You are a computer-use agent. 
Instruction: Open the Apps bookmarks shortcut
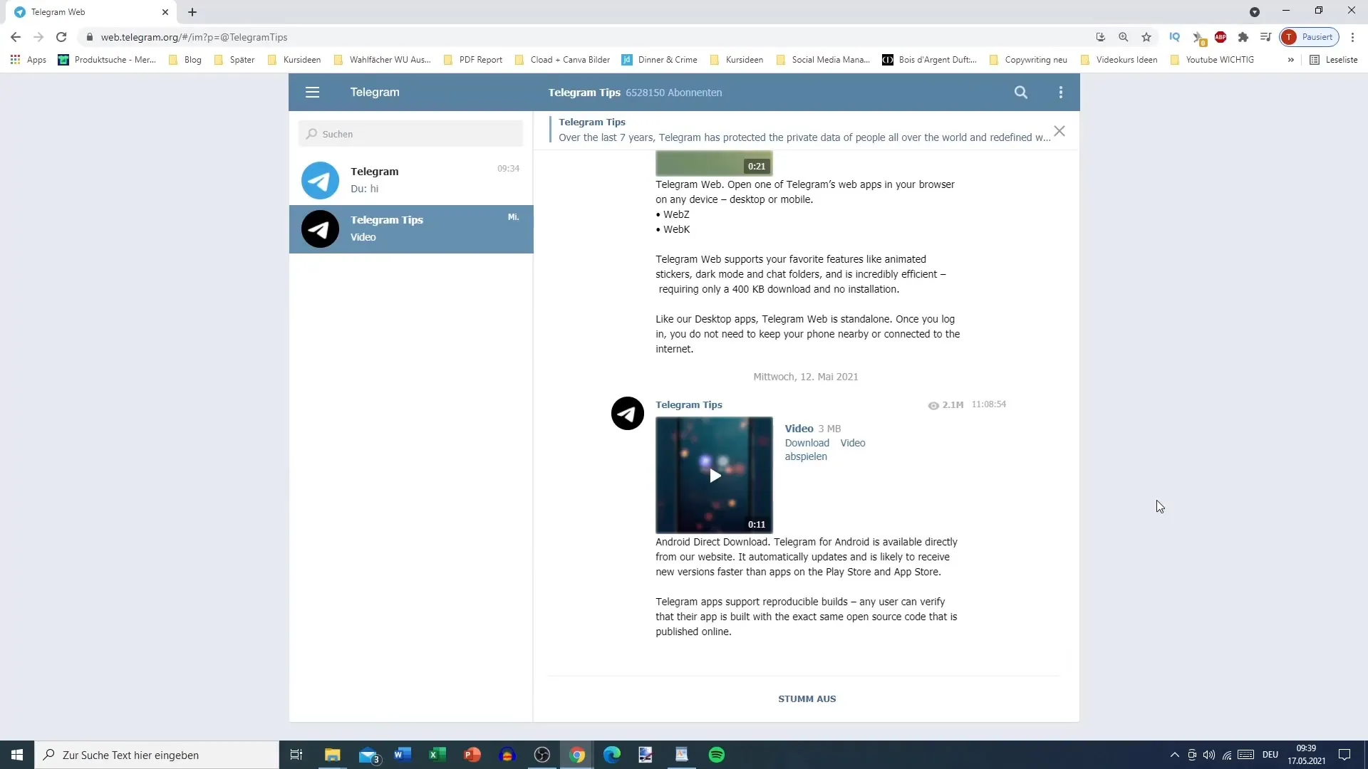(28, 60)
